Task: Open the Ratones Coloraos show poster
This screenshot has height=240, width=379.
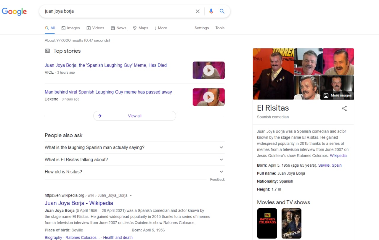Action: 267,223
